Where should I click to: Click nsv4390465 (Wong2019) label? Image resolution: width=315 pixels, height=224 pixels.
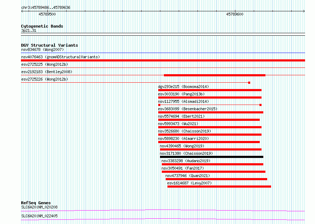click(x=182, y=146)
